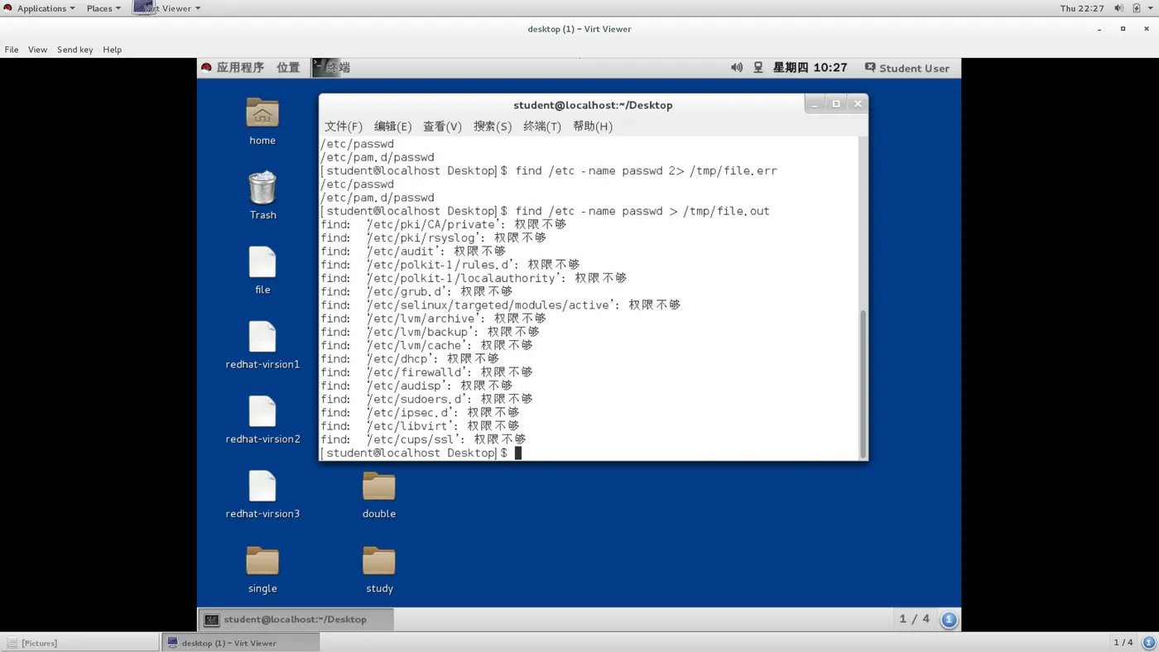
Task: Select the redhat-virsion1 file icon
Action: point(262,337)
